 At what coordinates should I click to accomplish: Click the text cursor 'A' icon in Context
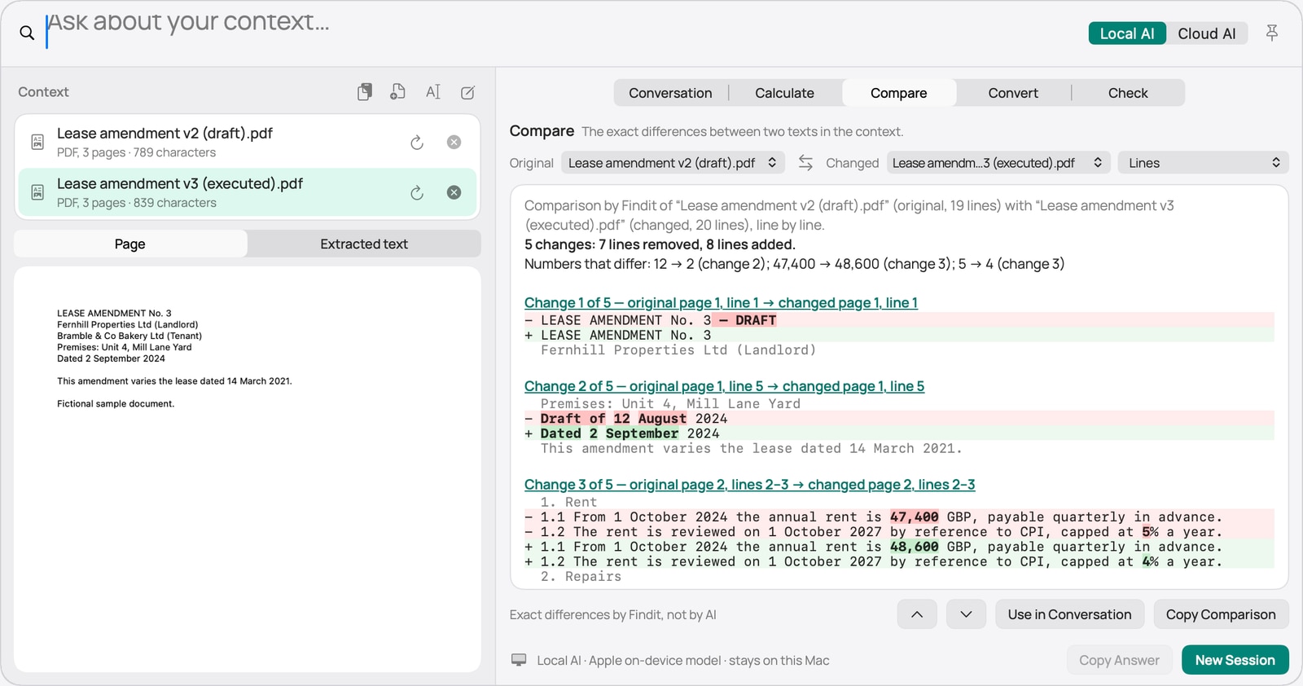coord(433,92)
